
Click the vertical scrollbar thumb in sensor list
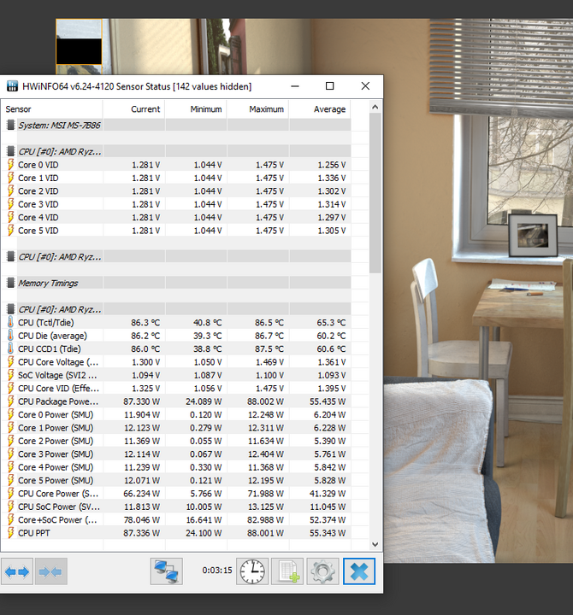point(375,192)
